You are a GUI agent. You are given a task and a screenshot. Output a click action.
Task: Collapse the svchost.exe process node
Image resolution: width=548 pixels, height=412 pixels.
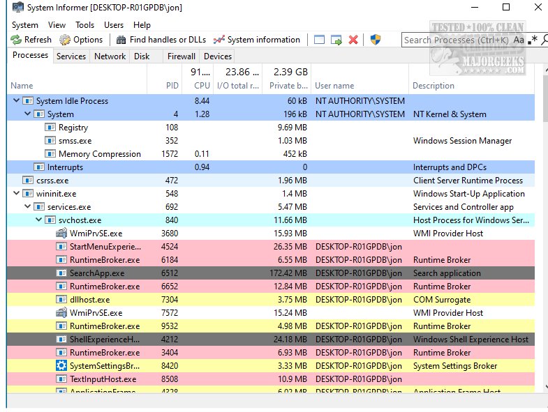click(38, 220)
